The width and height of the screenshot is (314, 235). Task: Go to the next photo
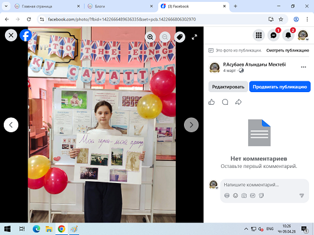tap(192, 125)
